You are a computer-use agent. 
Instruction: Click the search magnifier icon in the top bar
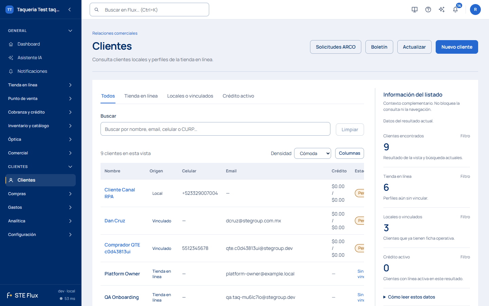[97, 10]
